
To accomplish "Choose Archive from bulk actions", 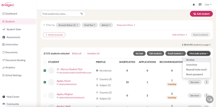I will tap(197, 60).
